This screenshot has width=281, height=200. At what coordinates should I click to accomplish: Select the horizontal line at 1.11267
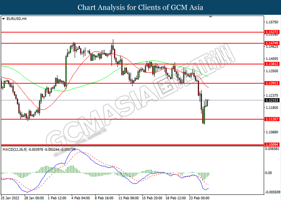tap(132, 119)
